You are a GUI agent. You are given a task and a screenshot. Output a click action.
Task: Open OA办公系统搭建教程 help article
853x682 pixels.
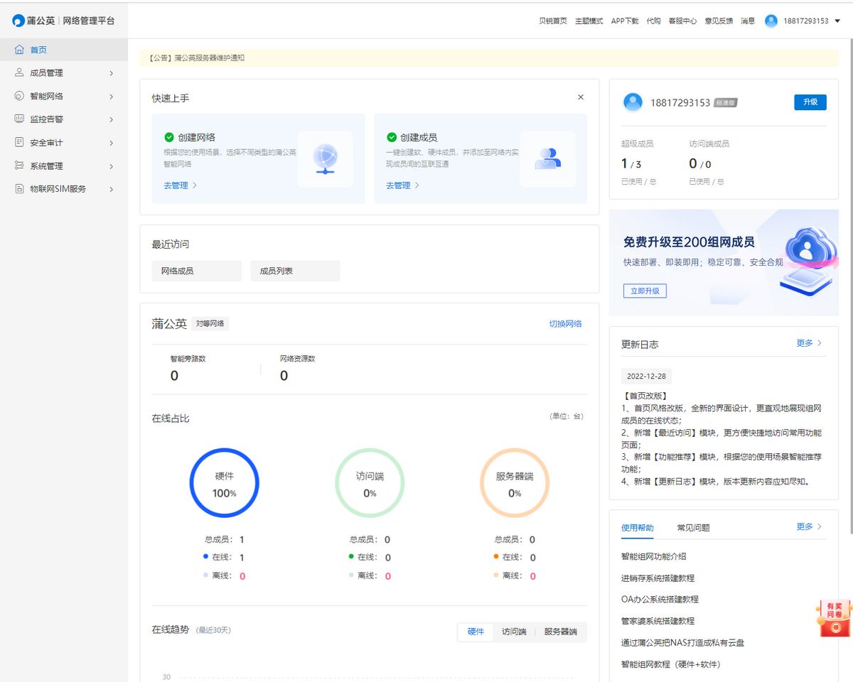click(660, 600)
